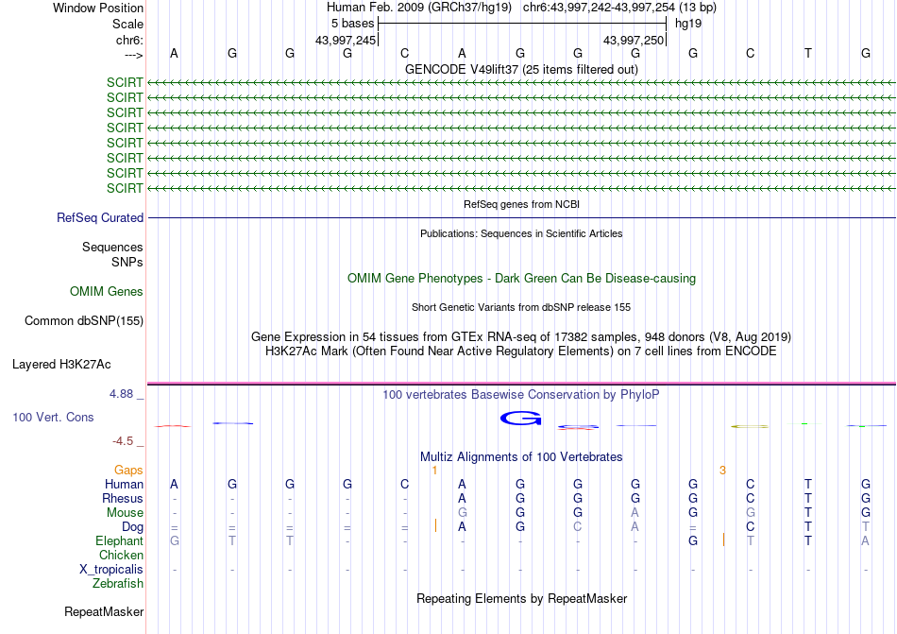
Task: Click the orange gap number 3
Action: 722,471
